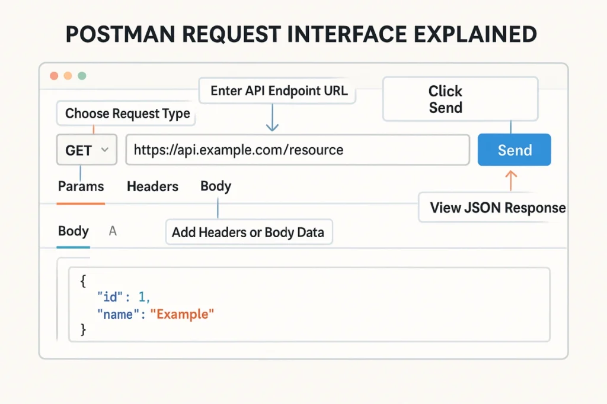Click the URL field containing https://api.example.com/resource
The image size is (607, 404).
(x=298, y=150)
